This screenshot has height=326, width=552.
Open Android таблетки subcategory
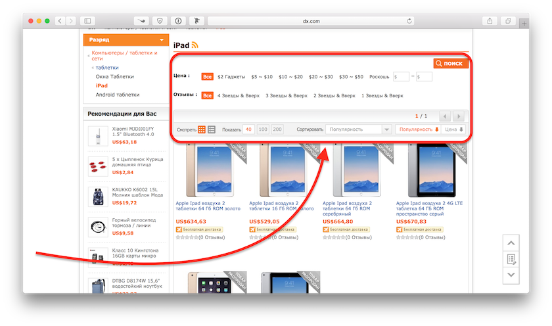click(118, 95)
